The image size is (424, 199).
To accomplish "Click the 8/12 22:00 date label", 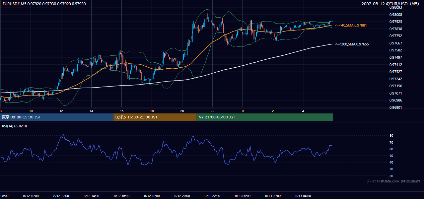I will click(212, 196).
